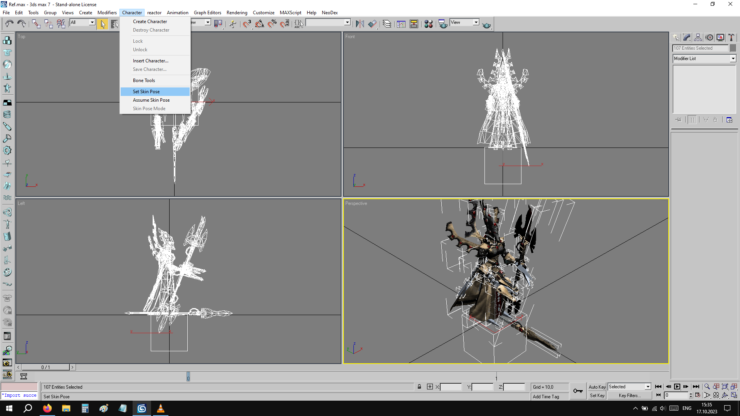Toggle Auto Key animation mode

[597, 387]
